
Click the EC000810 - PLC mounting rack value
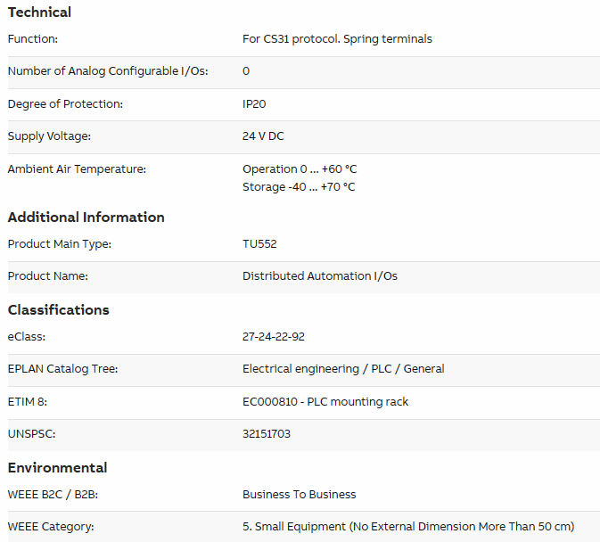pos(325,402)
